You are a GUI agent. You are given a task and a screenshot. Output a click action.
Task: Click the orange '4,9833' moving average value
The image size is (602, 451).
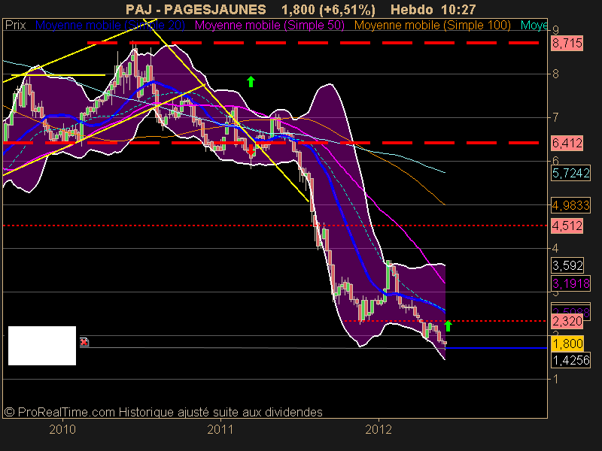pyautogui.click(x=570, y=205)
